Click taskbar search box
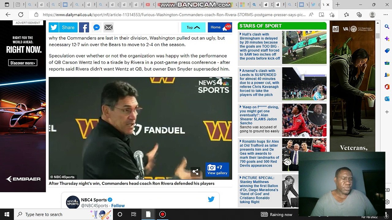This screenshot has width=392, height=220. click(x=63, y=215)
